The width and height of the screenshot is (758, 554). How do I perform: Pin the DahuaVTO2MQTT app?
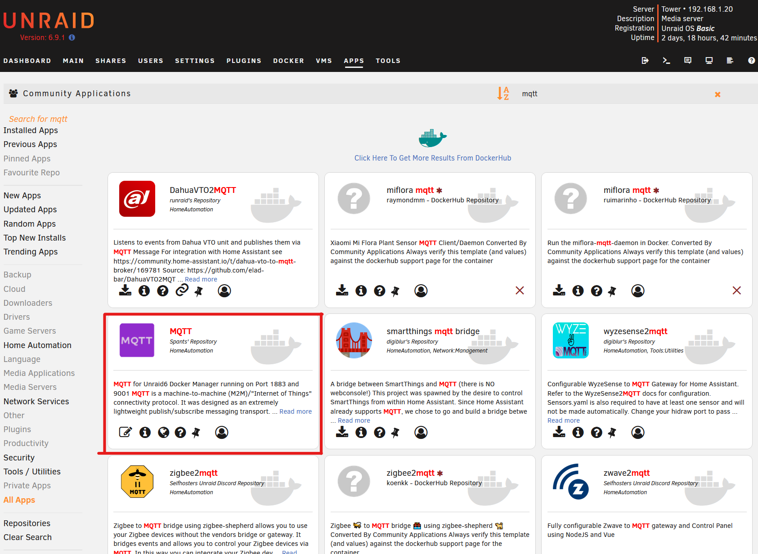click(x=198, y=291)
